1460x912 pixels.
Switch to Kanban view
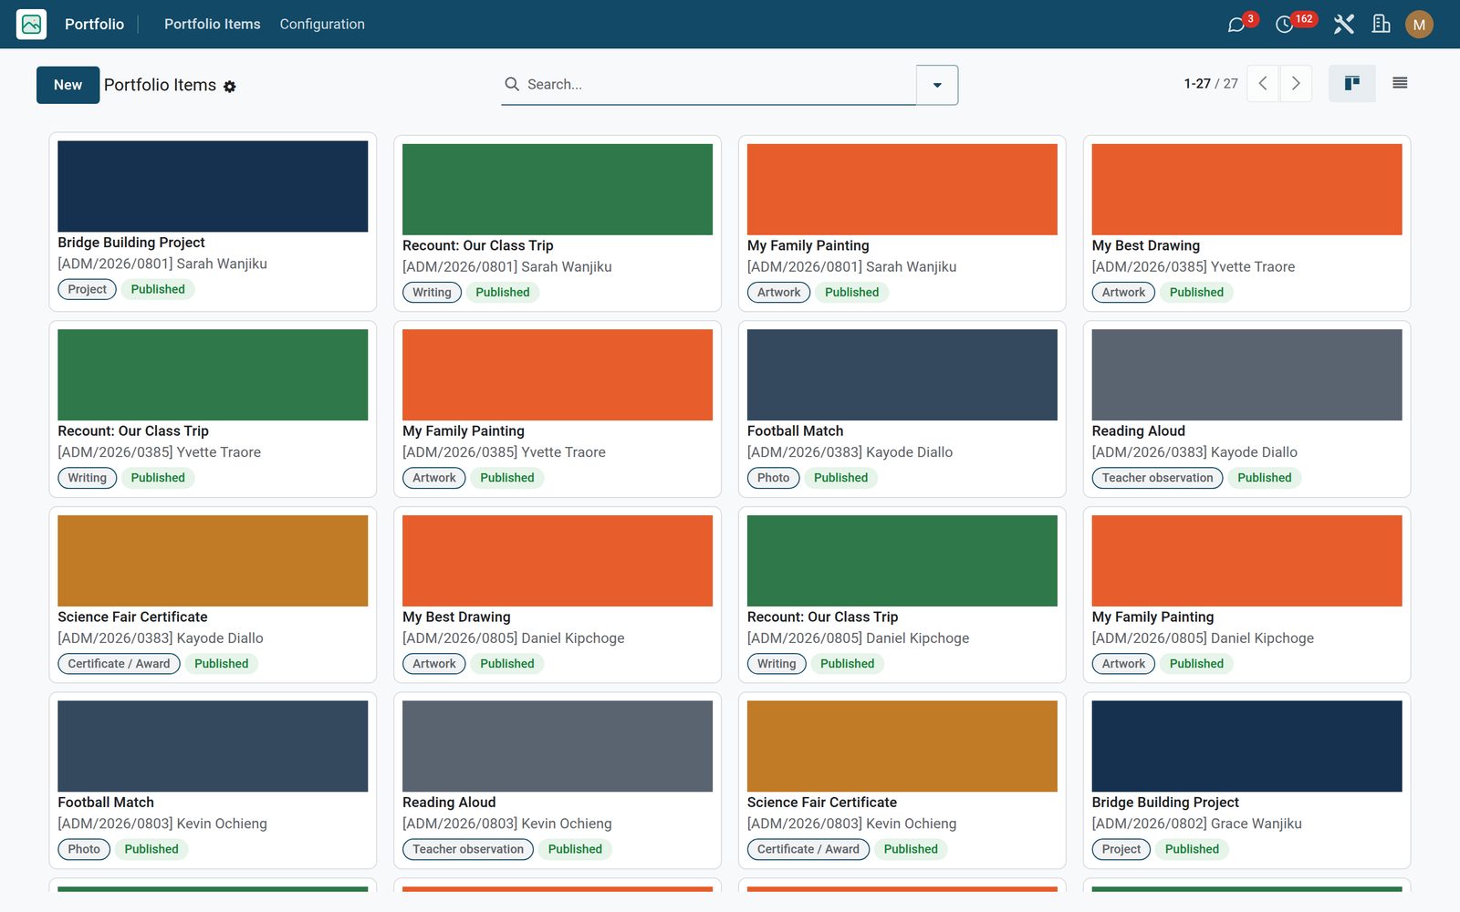(x=1351, y=84)
